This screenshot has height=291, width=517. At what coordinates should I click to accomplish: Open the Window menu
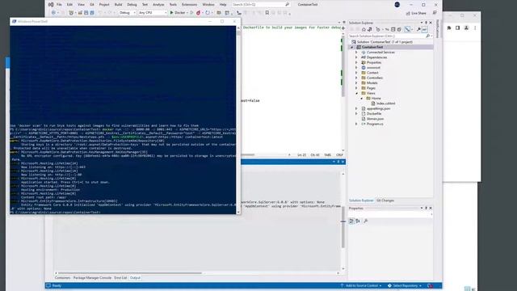tap(208, 5)
